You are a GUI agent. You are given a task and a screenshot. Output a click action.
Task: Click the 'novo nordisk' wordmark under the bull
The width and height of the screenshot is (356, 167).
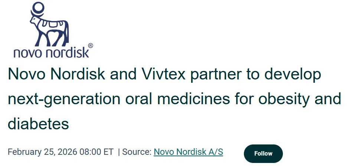point(51,52)
